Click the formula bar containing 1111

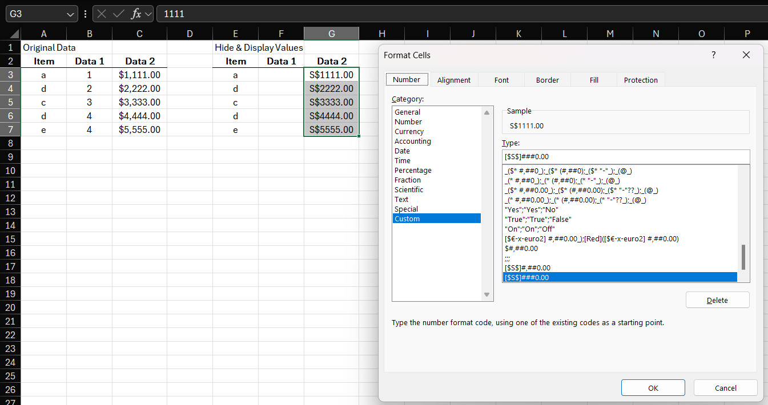point(461,14)
